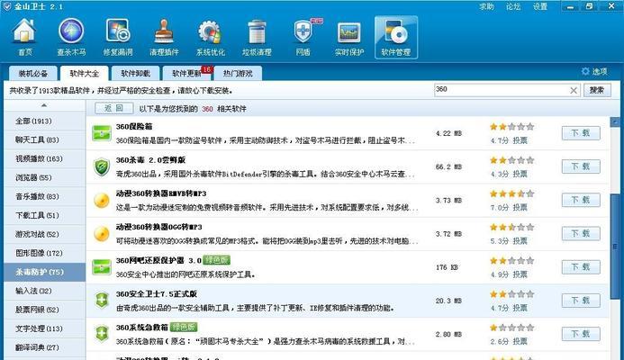This screenshot has height=360, width=624.
Task: Click Kingsoft shield logo in title bar
Action: pos(7,6)
